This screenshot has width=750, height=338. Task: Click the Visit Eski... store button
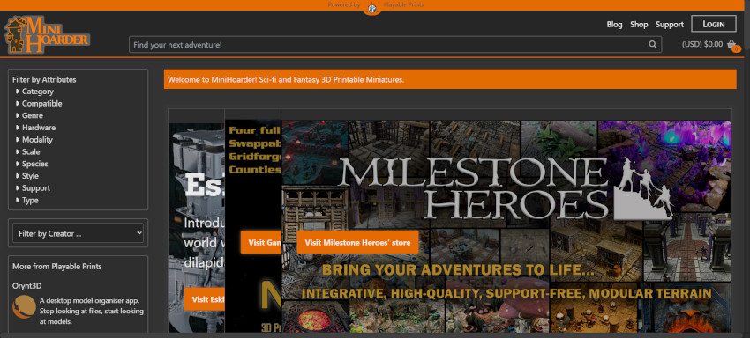204,299
